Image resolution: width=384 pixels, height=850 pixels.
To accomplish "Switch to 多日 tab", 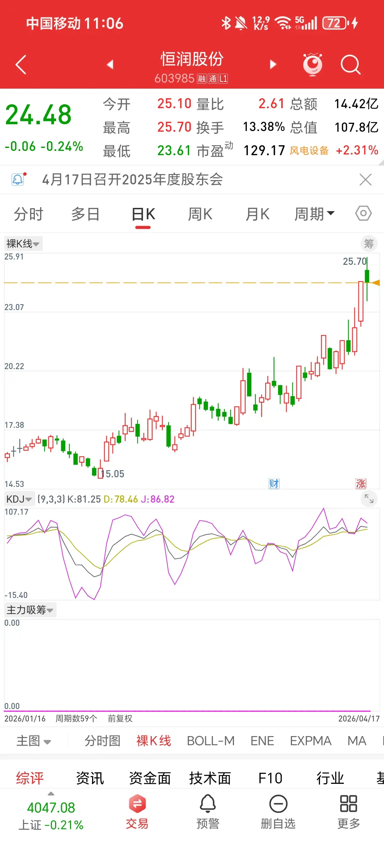I will click(x=85, y=214).
